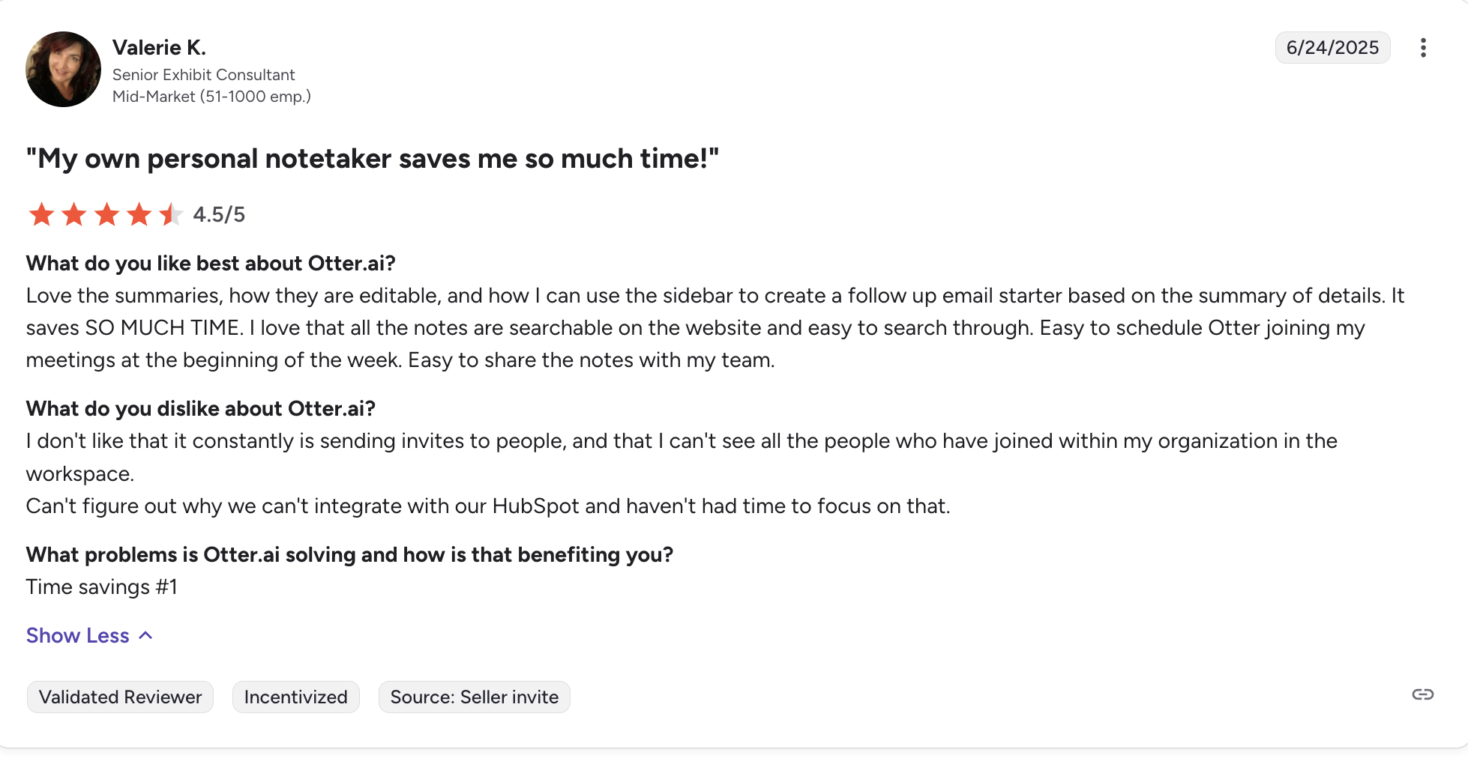Select the Source: Seller invite badge

(x=474, y=697)
